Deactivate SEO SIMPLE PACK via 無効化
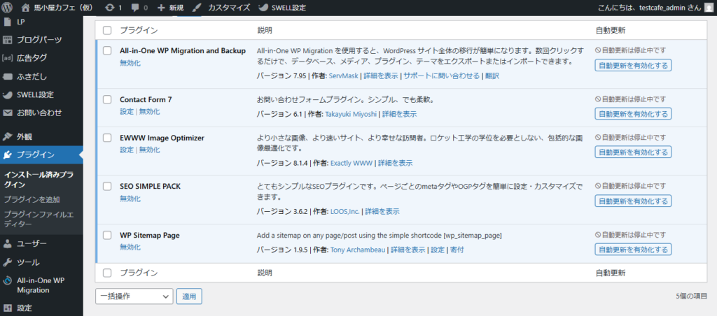 130,199
